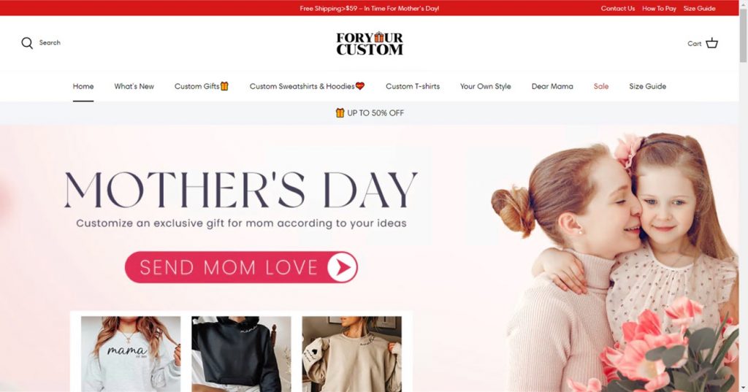This screenshot has height=392, width=748.
Task: Click the SEND MOM LOVE button
Action: (241, 267)
